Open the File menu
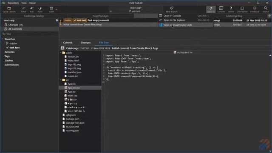Image resolution: width=272 pixels, height=153 pixels. 3,3
